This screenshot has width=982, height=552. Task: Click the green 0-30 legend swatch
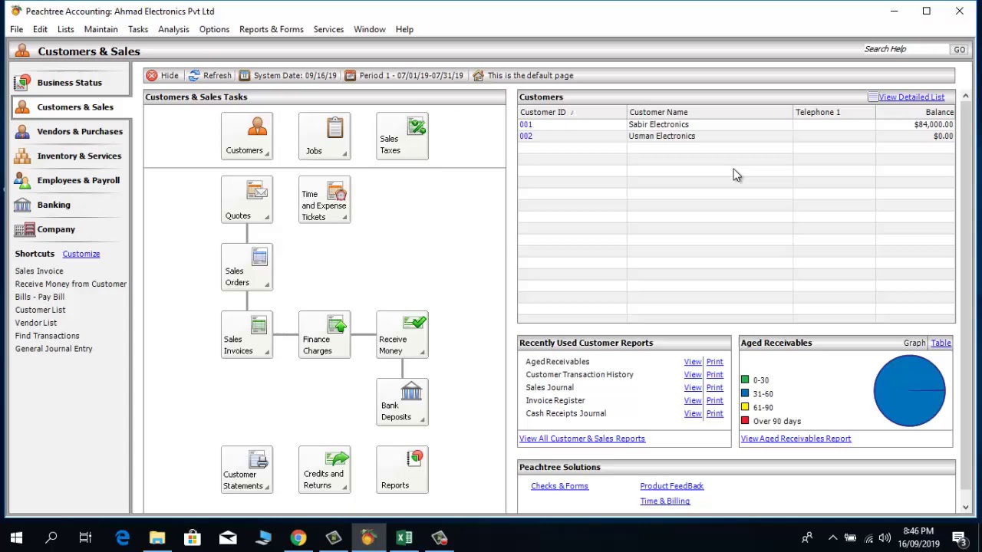[745, 380]
